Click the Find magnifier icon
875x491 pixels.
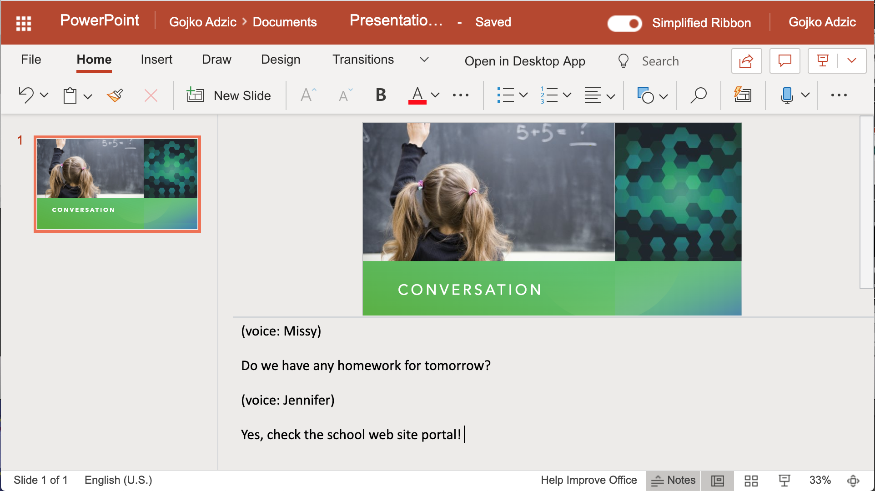click(x=698, y=95)
